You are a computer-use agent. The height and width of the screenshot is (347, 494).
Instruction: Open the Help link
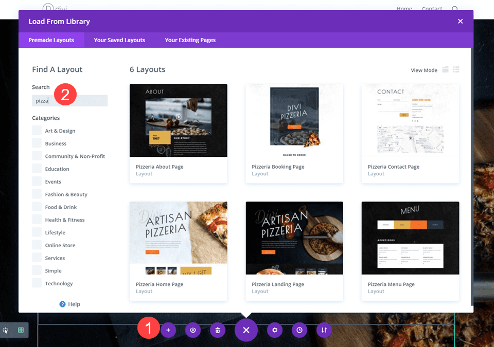tap(69, 304)
